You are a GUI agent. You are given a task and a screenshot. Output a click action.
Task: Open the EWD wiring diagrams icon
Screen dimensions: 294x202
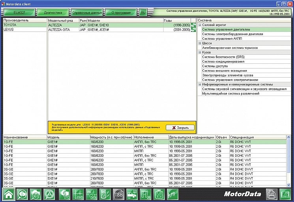tap(78, 195)
